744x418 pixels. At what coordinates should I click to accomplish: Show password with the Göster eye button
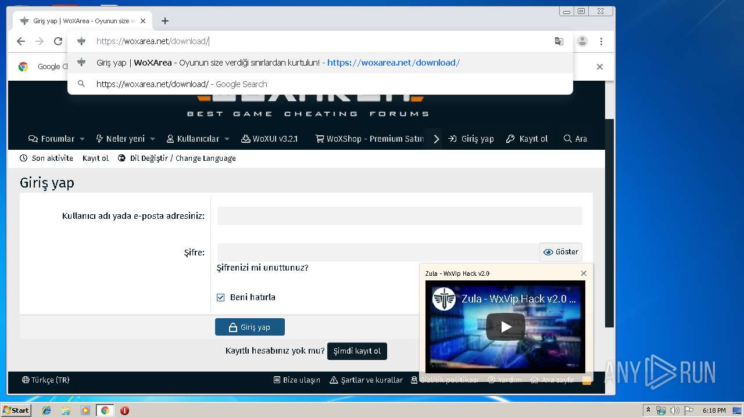pos(561,252)
